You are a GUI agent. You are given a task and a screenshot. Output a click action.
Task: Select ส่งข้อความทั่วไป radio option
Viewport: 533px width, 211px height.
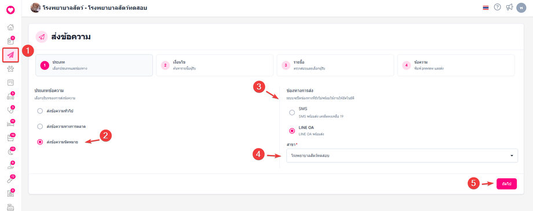(x=40, y=110)
